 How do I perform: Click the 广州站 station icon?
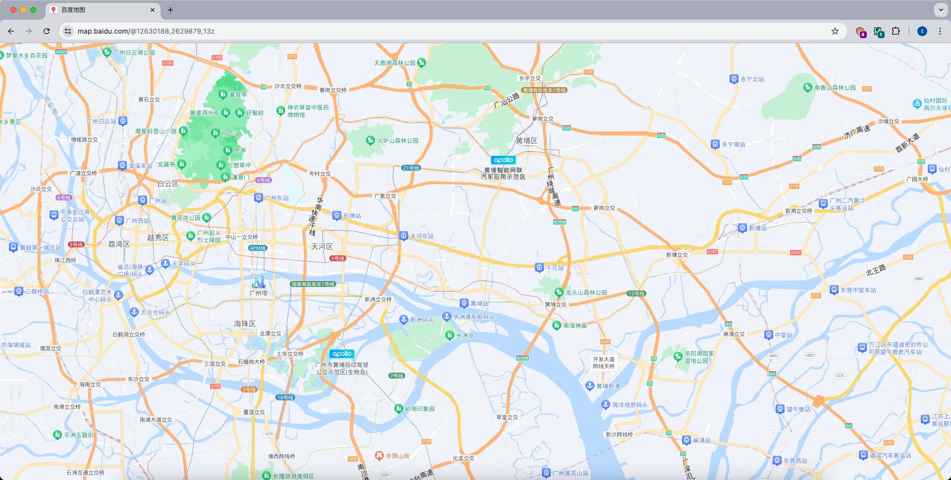(x=143, y=200)
